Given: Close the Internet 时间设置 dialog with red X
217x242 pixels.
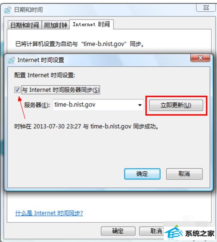Looking at the screenshot, I should click(200, 58).
